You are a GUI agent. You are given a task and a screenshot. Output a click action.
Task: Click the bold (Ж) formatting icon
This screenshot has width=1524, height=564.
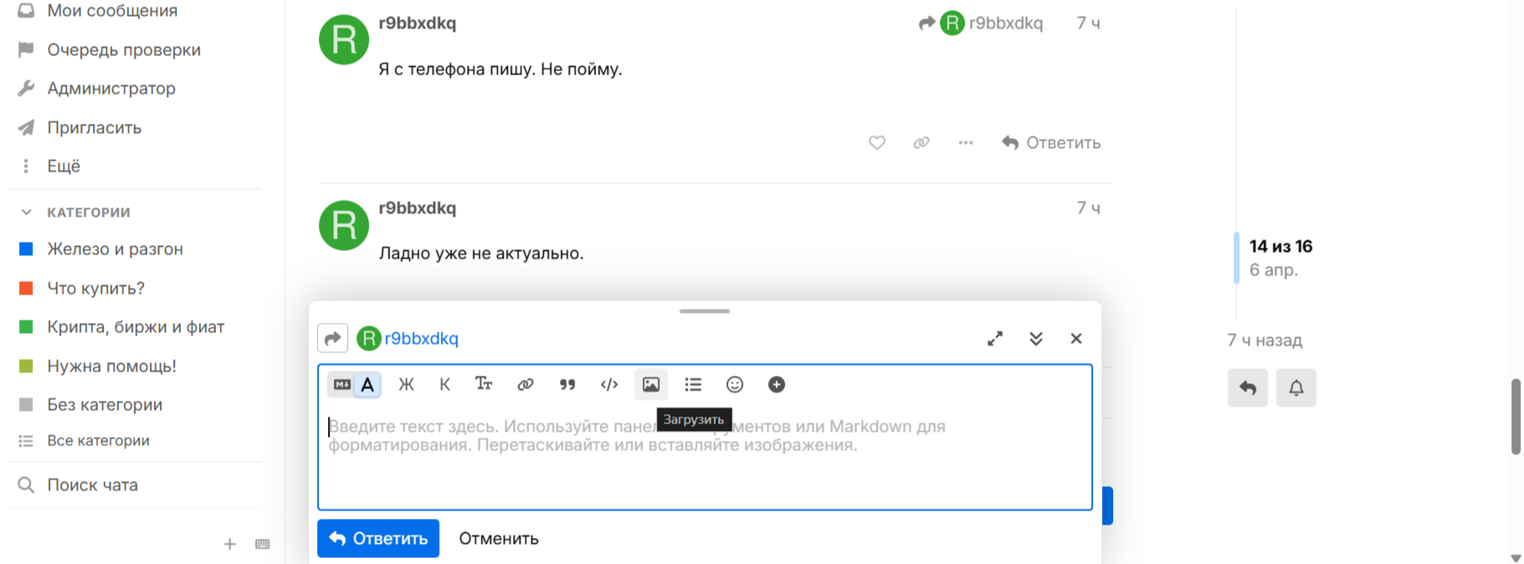(406, 385)
